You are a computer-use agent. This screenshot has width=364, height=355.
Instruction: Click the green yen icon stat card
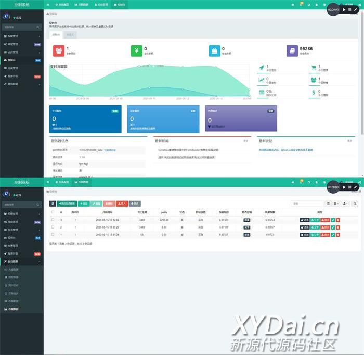pos(137,50)
